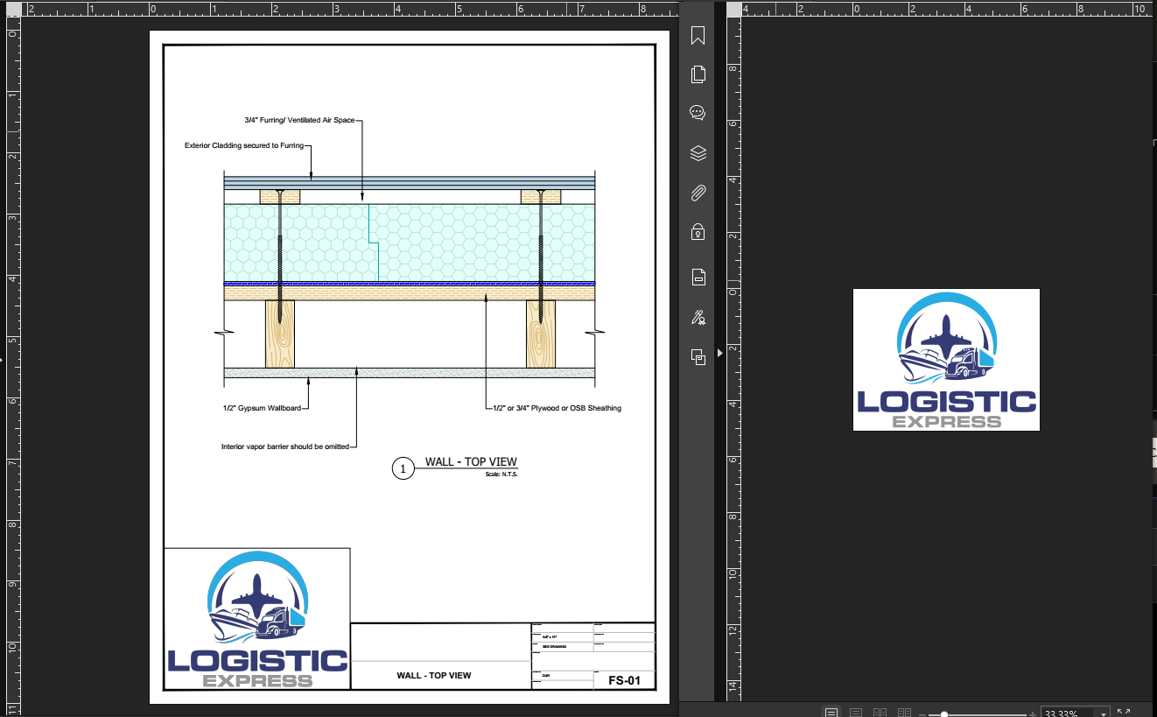
Task: Toggle two-page side-by-side view
Action: tap(880, 712)
